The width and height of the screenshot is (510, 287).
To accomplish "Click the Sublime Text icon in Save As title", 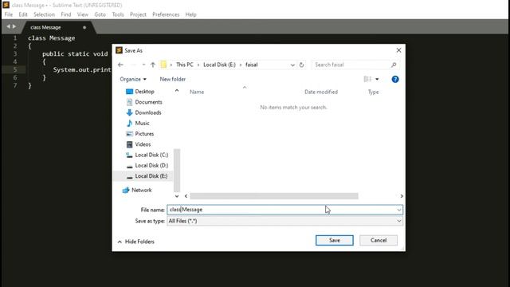I will click(119, 50).
